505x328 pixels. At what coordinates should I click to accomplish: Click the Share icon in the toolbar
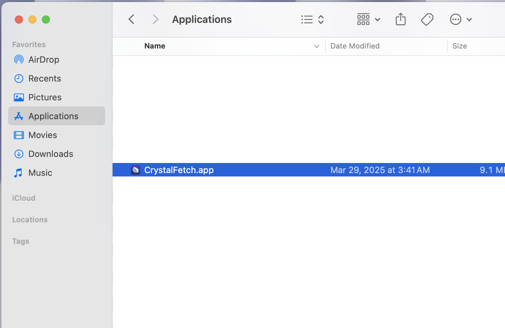[x=400, y=19]
